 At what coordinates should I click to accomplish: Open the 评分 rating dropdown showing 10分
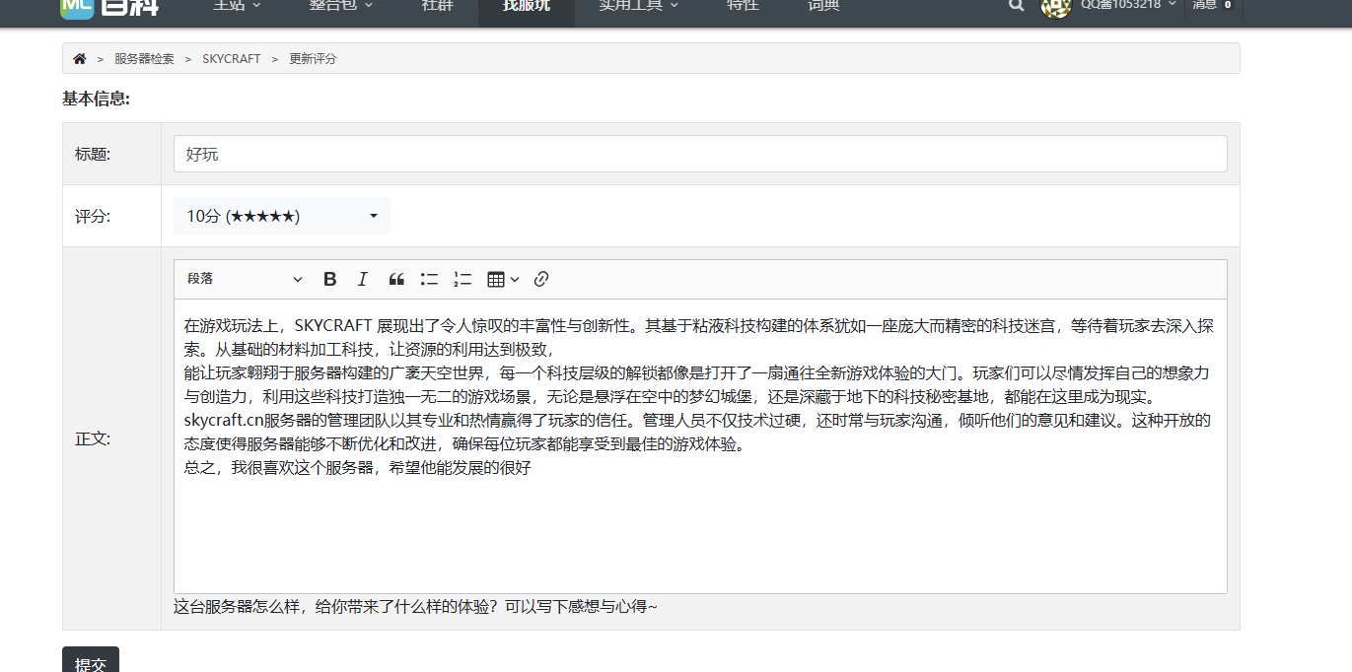282,216
